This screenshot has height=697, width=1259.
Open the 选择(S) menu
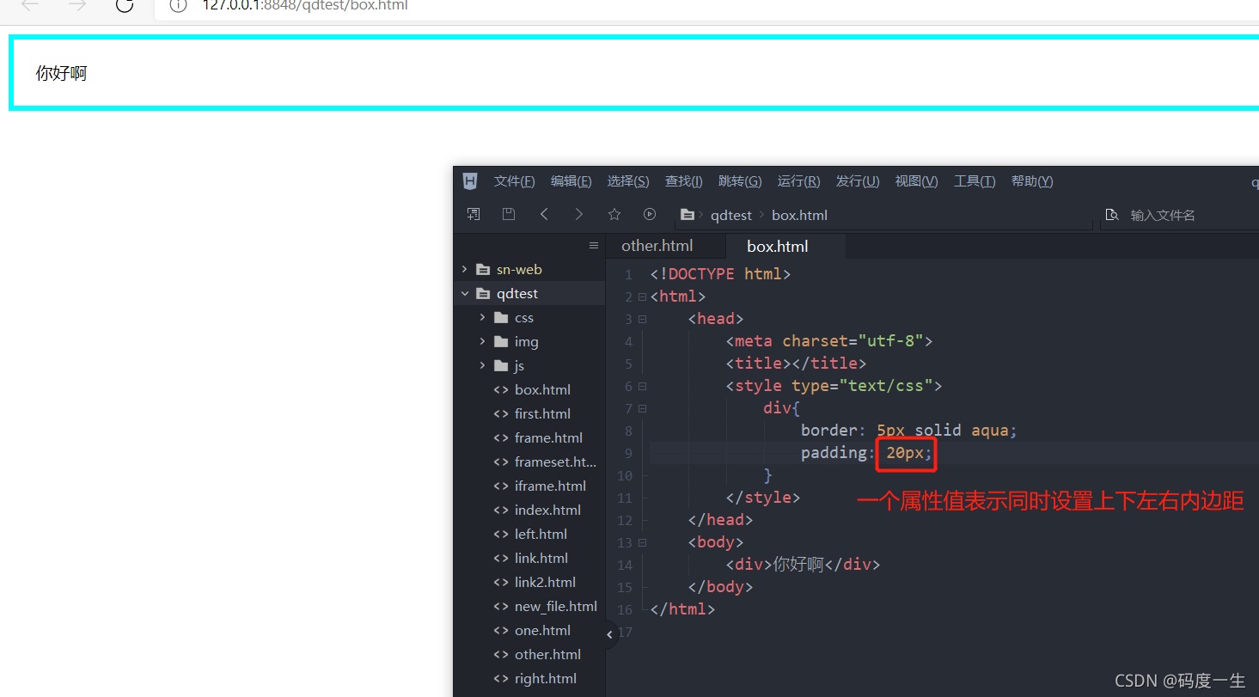point(628,181)
